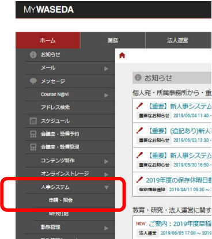Click the speech bubble メッセージ icon
This screenshot has height=239, width=212.
[x=33, y=81]
